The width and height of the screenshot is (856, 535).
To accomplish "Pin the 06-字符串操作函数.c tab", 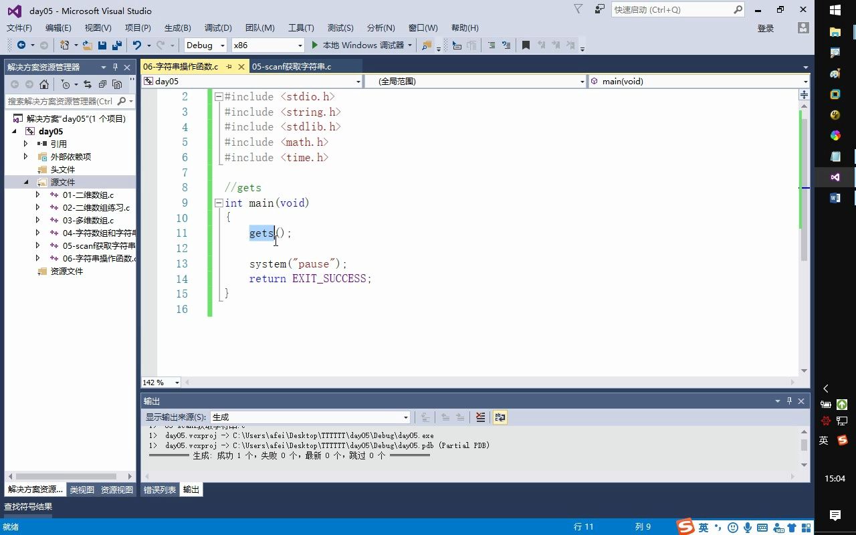I will [x=229, y=66].
